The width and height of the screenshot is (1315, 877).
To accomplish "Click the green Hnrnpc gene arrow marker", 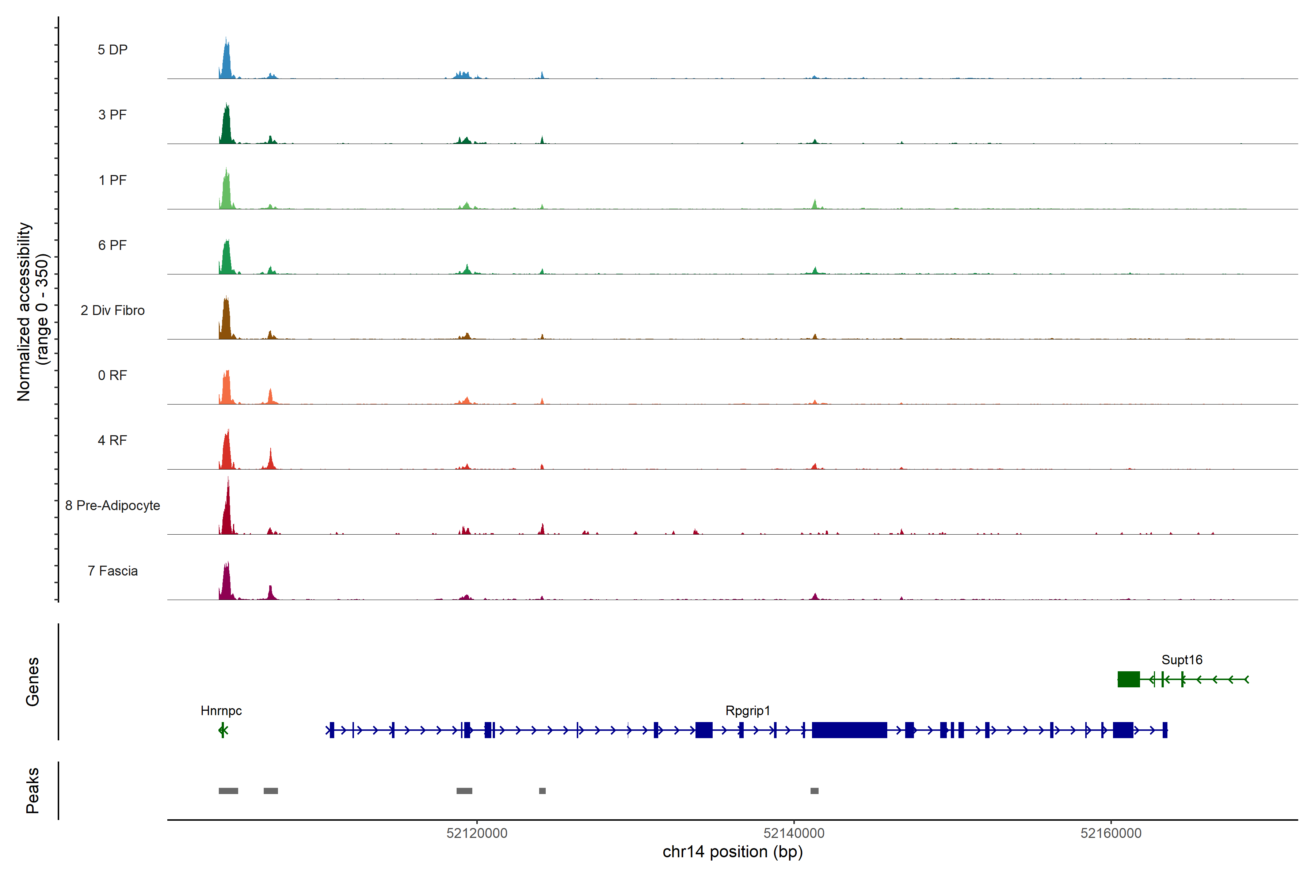I will tap(222, 730).
